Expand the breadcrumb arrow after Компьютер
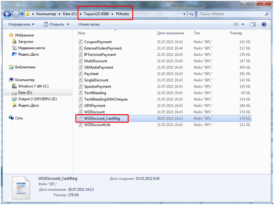 60,14
